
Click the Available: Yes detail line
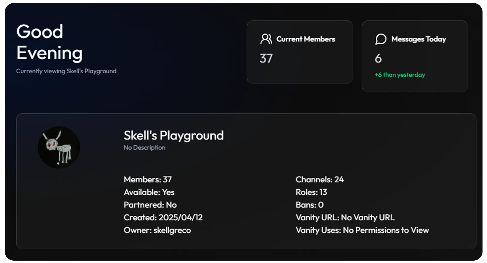tap(149, 192)
